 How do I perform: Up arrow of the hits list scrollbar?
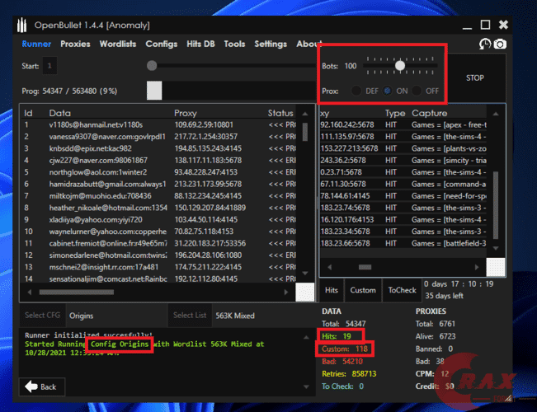coord(496,114)
